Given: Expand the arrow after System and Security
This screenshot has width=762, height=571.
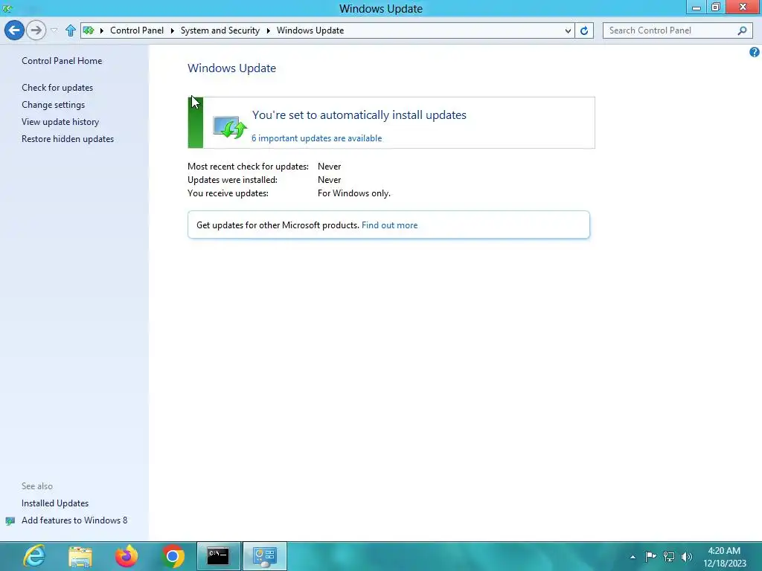Looking at the screenshot, I should (268, 30).
